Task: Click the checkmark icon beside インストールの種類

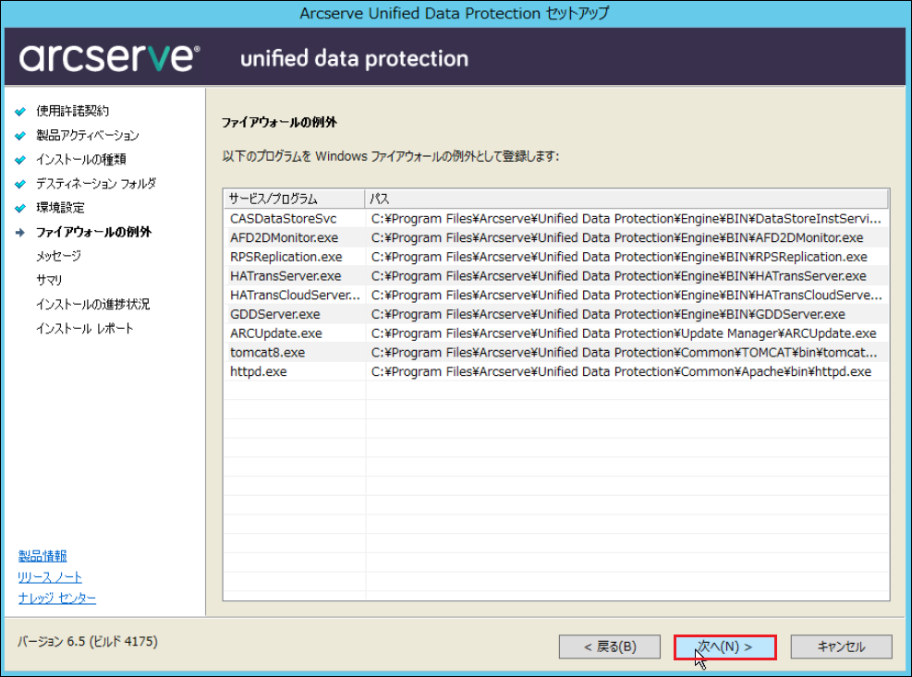Action: (20, 160)
